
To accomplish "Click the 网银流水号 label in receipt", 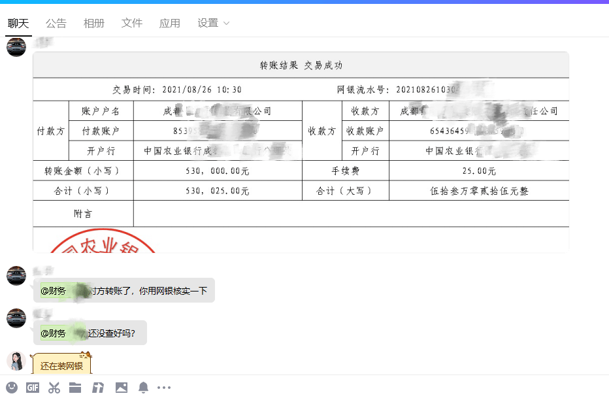I will [362, 90].
